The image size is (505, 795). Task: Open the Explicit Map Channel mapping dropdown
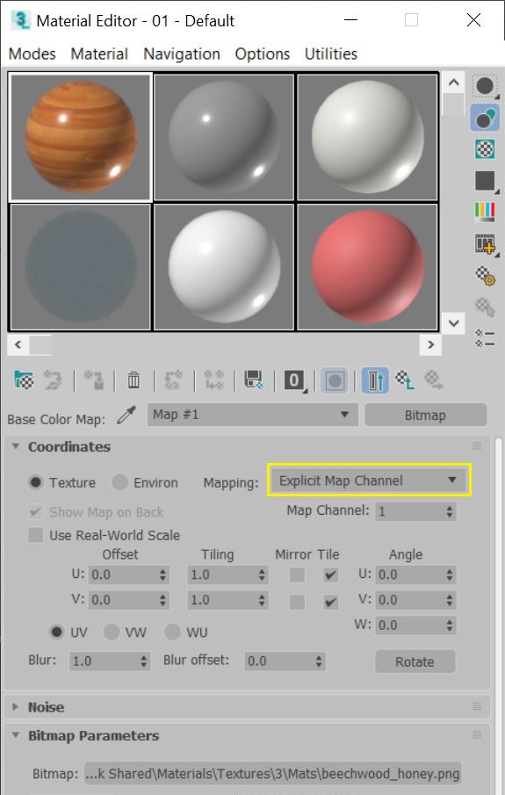tap(369, 481)
